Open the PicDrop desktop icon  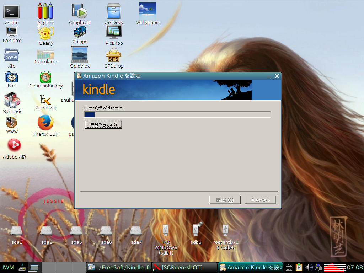click(x=114, y=32)
